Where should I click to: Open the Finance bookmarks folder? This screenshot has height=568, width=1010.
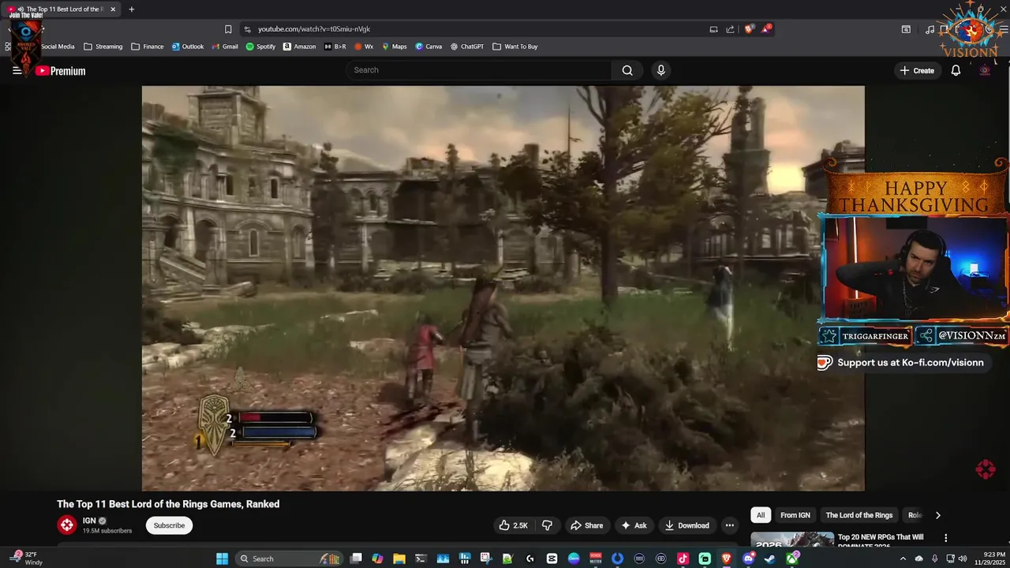tap(148, 47)
